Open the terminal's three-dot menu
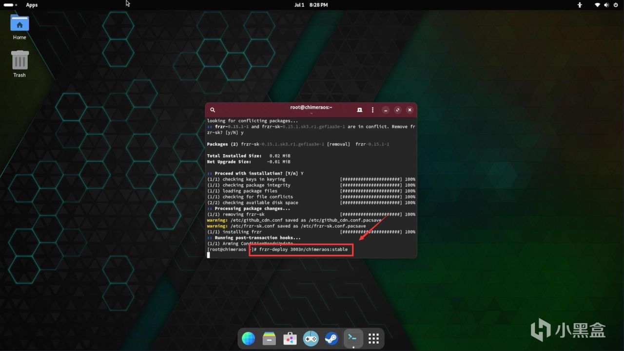 372,110
